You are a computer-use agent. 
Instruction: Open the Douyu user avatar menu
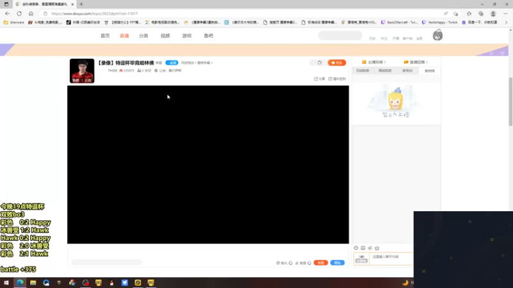tap(437, 35)
